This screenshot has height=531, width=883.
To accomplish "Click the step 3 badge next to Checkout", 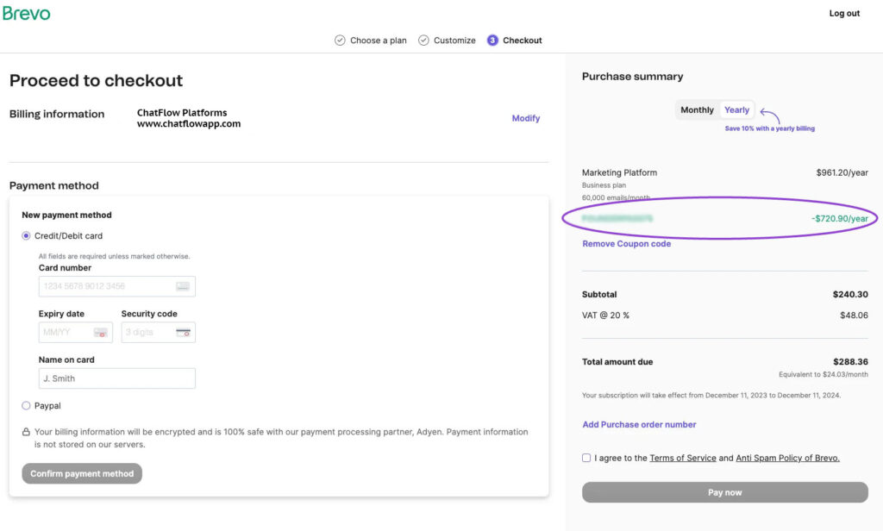I will tap(492, 40).
